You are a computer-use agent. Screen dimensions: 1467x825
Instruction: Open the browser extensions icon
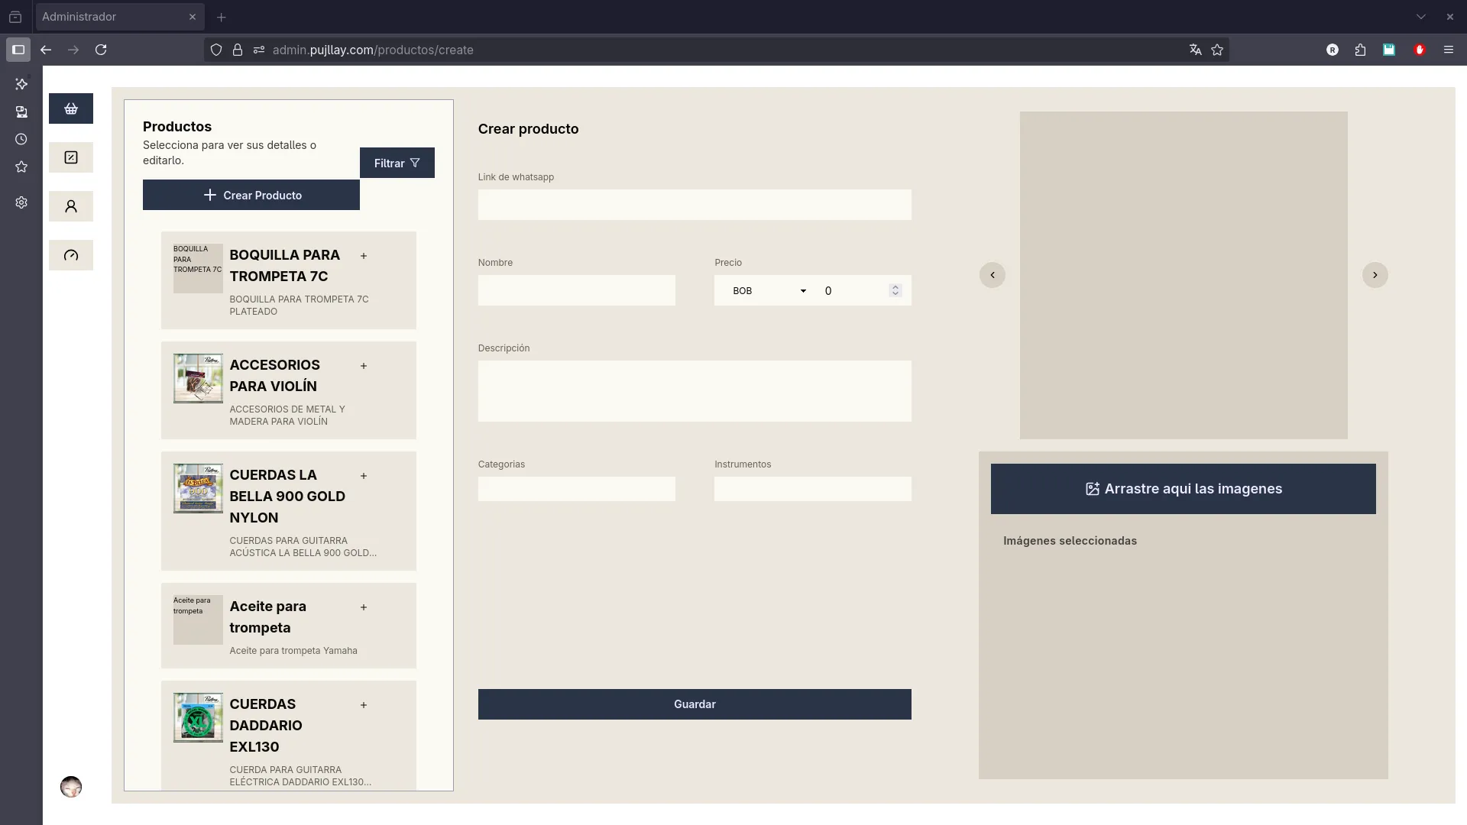pos(1360,50)
